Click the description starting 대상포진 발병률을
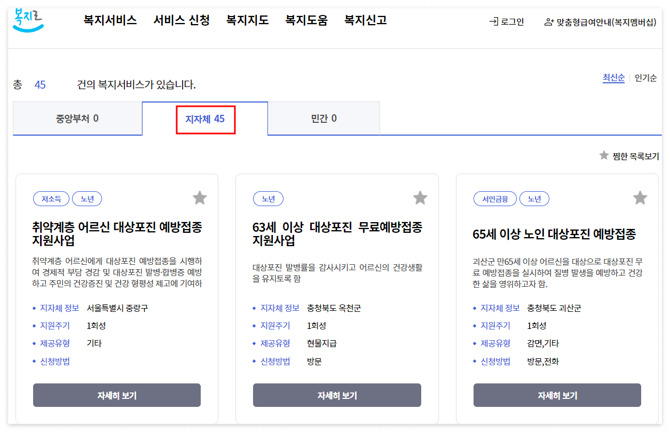The image size is (670, 432). [x=337, y=272]
